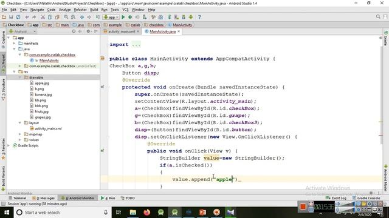Expand the manifests folder

(x=15, y=43)
